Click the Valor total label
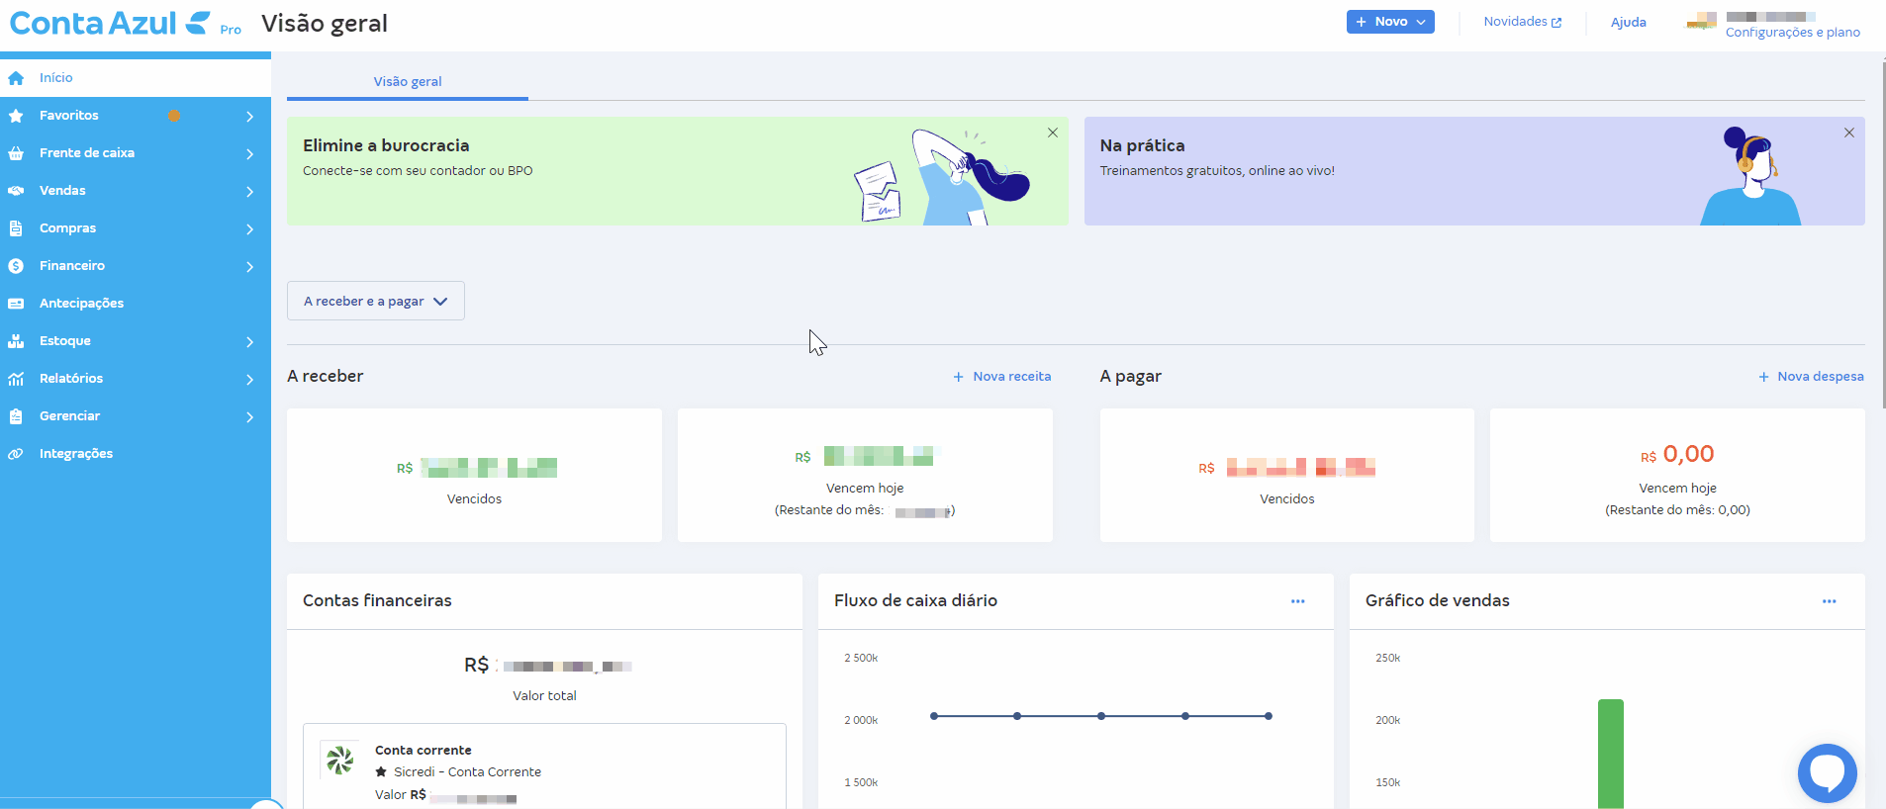The height and width of the screenshot is (809, 1886). 544,696
